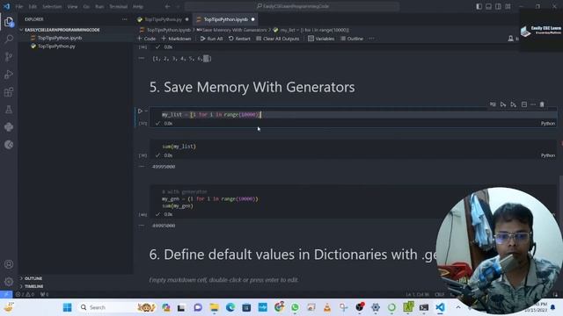Open the Accounts icon in activity bar

tap(9, 264)
